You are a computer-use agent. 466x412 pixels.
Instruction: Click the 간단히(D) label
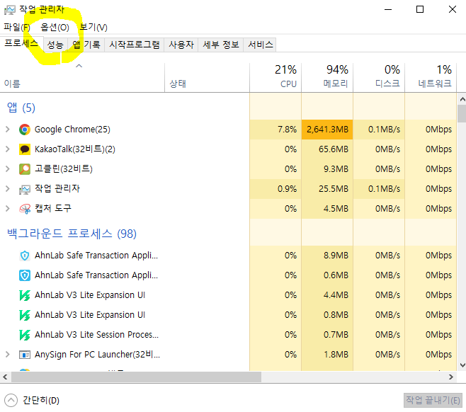41,401
